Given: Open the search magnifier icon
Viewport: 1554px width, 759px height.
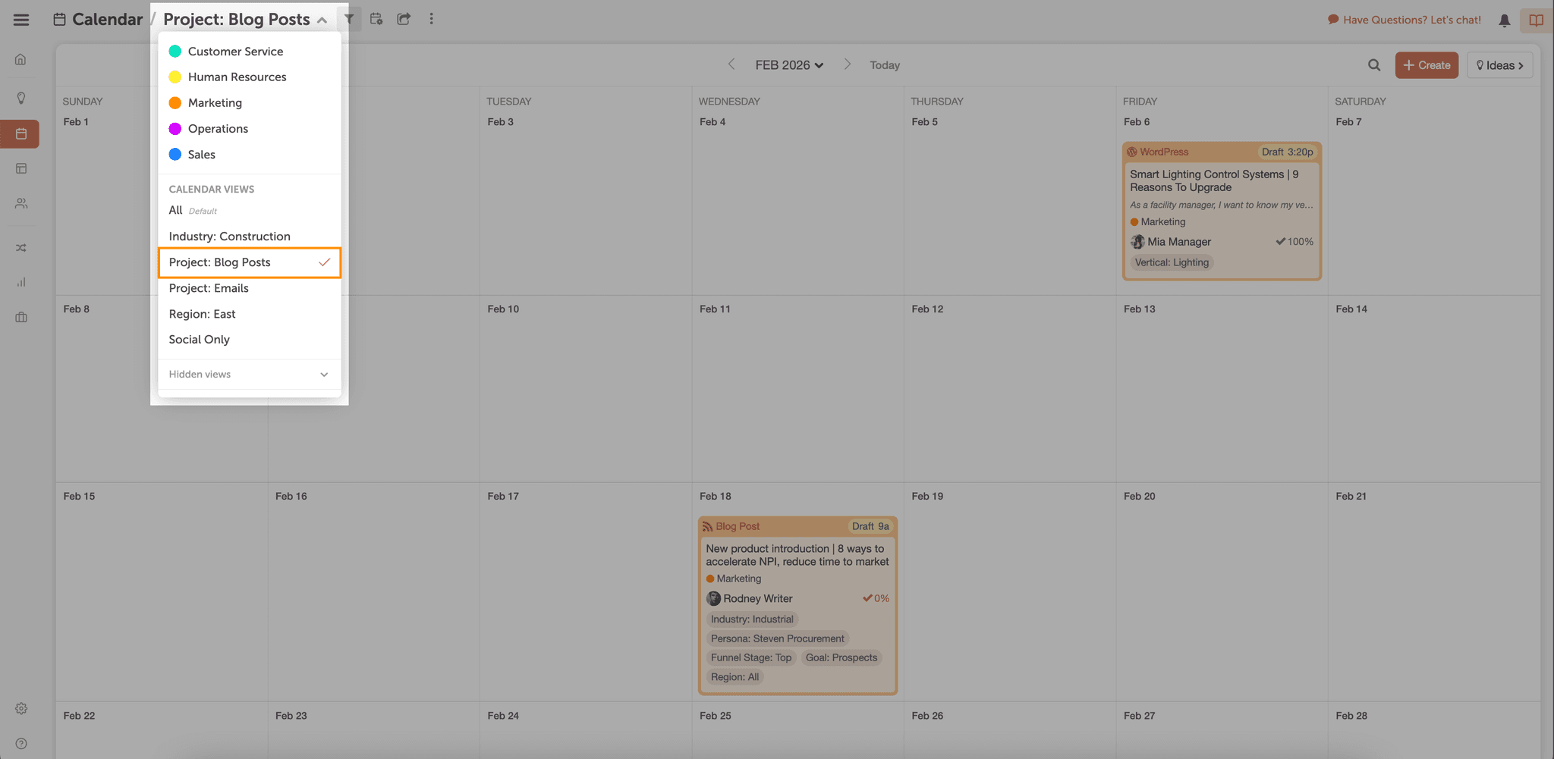Looking at the screenshot, I should pyautogui.click(x=1373, y=64).
